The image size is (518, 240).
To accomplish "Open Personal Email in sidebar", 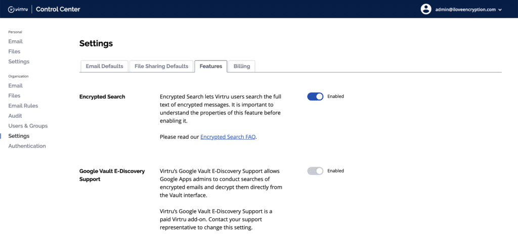I will pyautogui.click(x=15, y=41).
